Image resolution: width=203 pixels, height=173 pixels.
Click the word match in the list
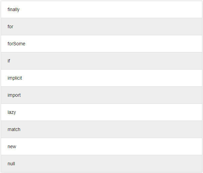tap(14, 129)
